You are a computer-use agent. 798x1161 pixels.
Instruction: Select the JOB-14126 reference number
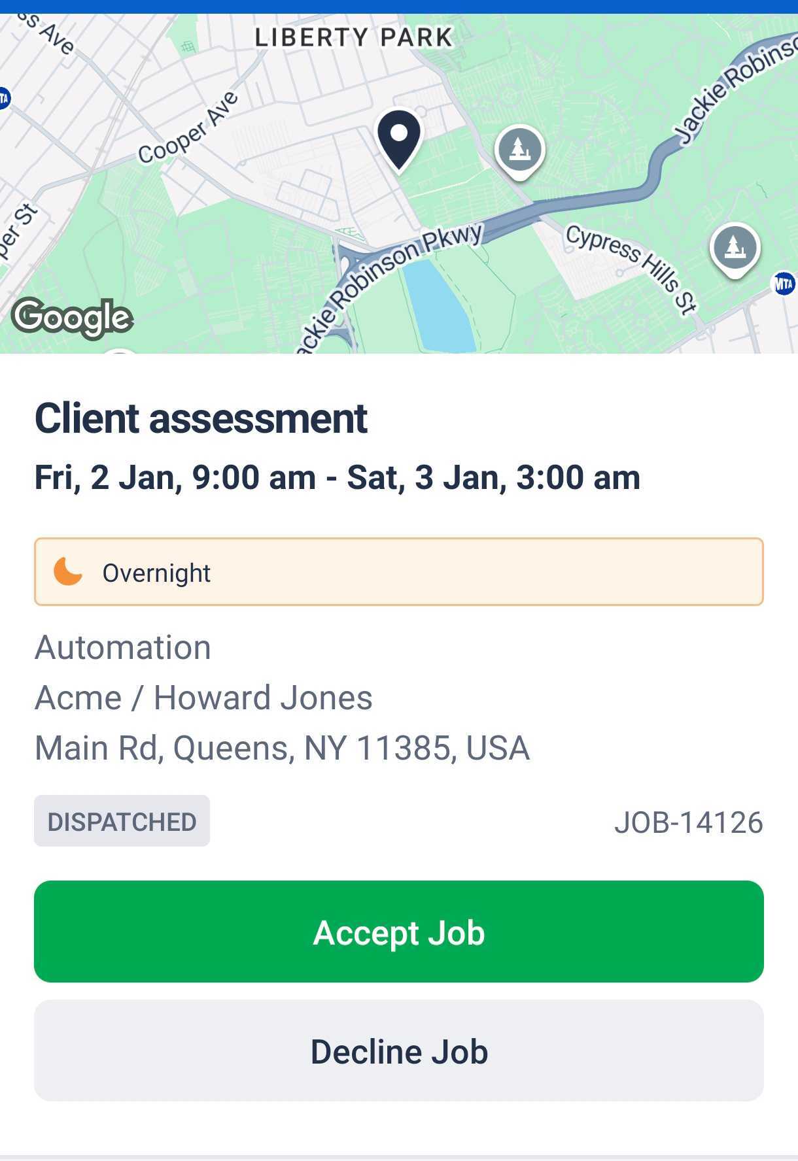pyautogui.click(x=688, y=822)
